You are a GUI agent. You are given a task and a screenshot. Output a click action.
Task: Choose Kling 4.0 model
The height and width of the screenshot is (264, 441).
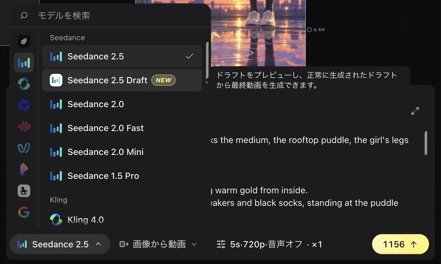pyautogui.click(x=122, y=220)
